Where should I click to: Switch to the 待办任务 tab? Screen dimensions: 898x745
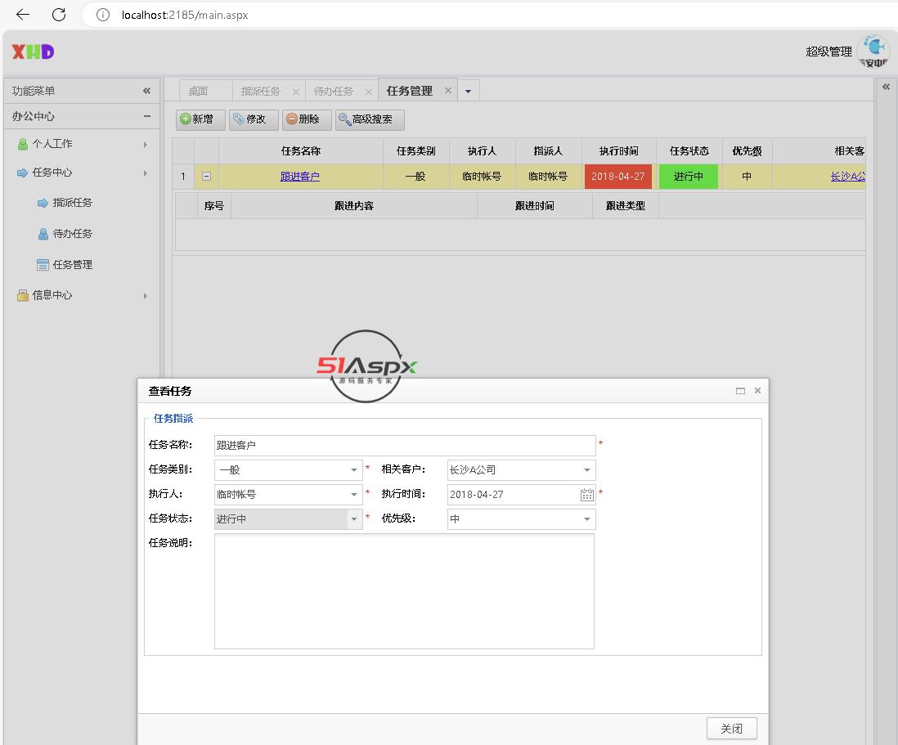point(334,92)
